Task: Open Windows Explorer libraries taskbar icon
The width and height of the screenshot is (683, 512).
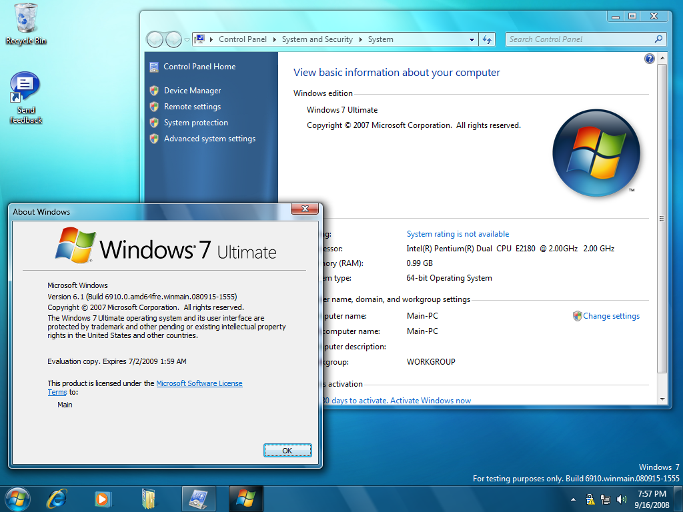Action: tap(148, 498)
